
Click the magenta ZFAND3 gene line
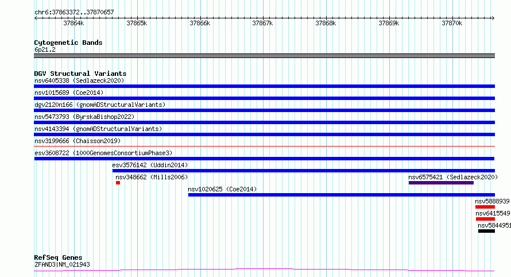(x=264, y=270)
